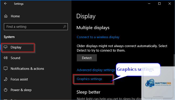
Task: Open the Sound settings page
Action: coord(15,58)
